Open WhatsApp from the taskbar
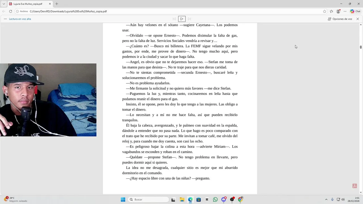Image resolution: width=363 pixels, height=204 pixels. pos(215,199)
